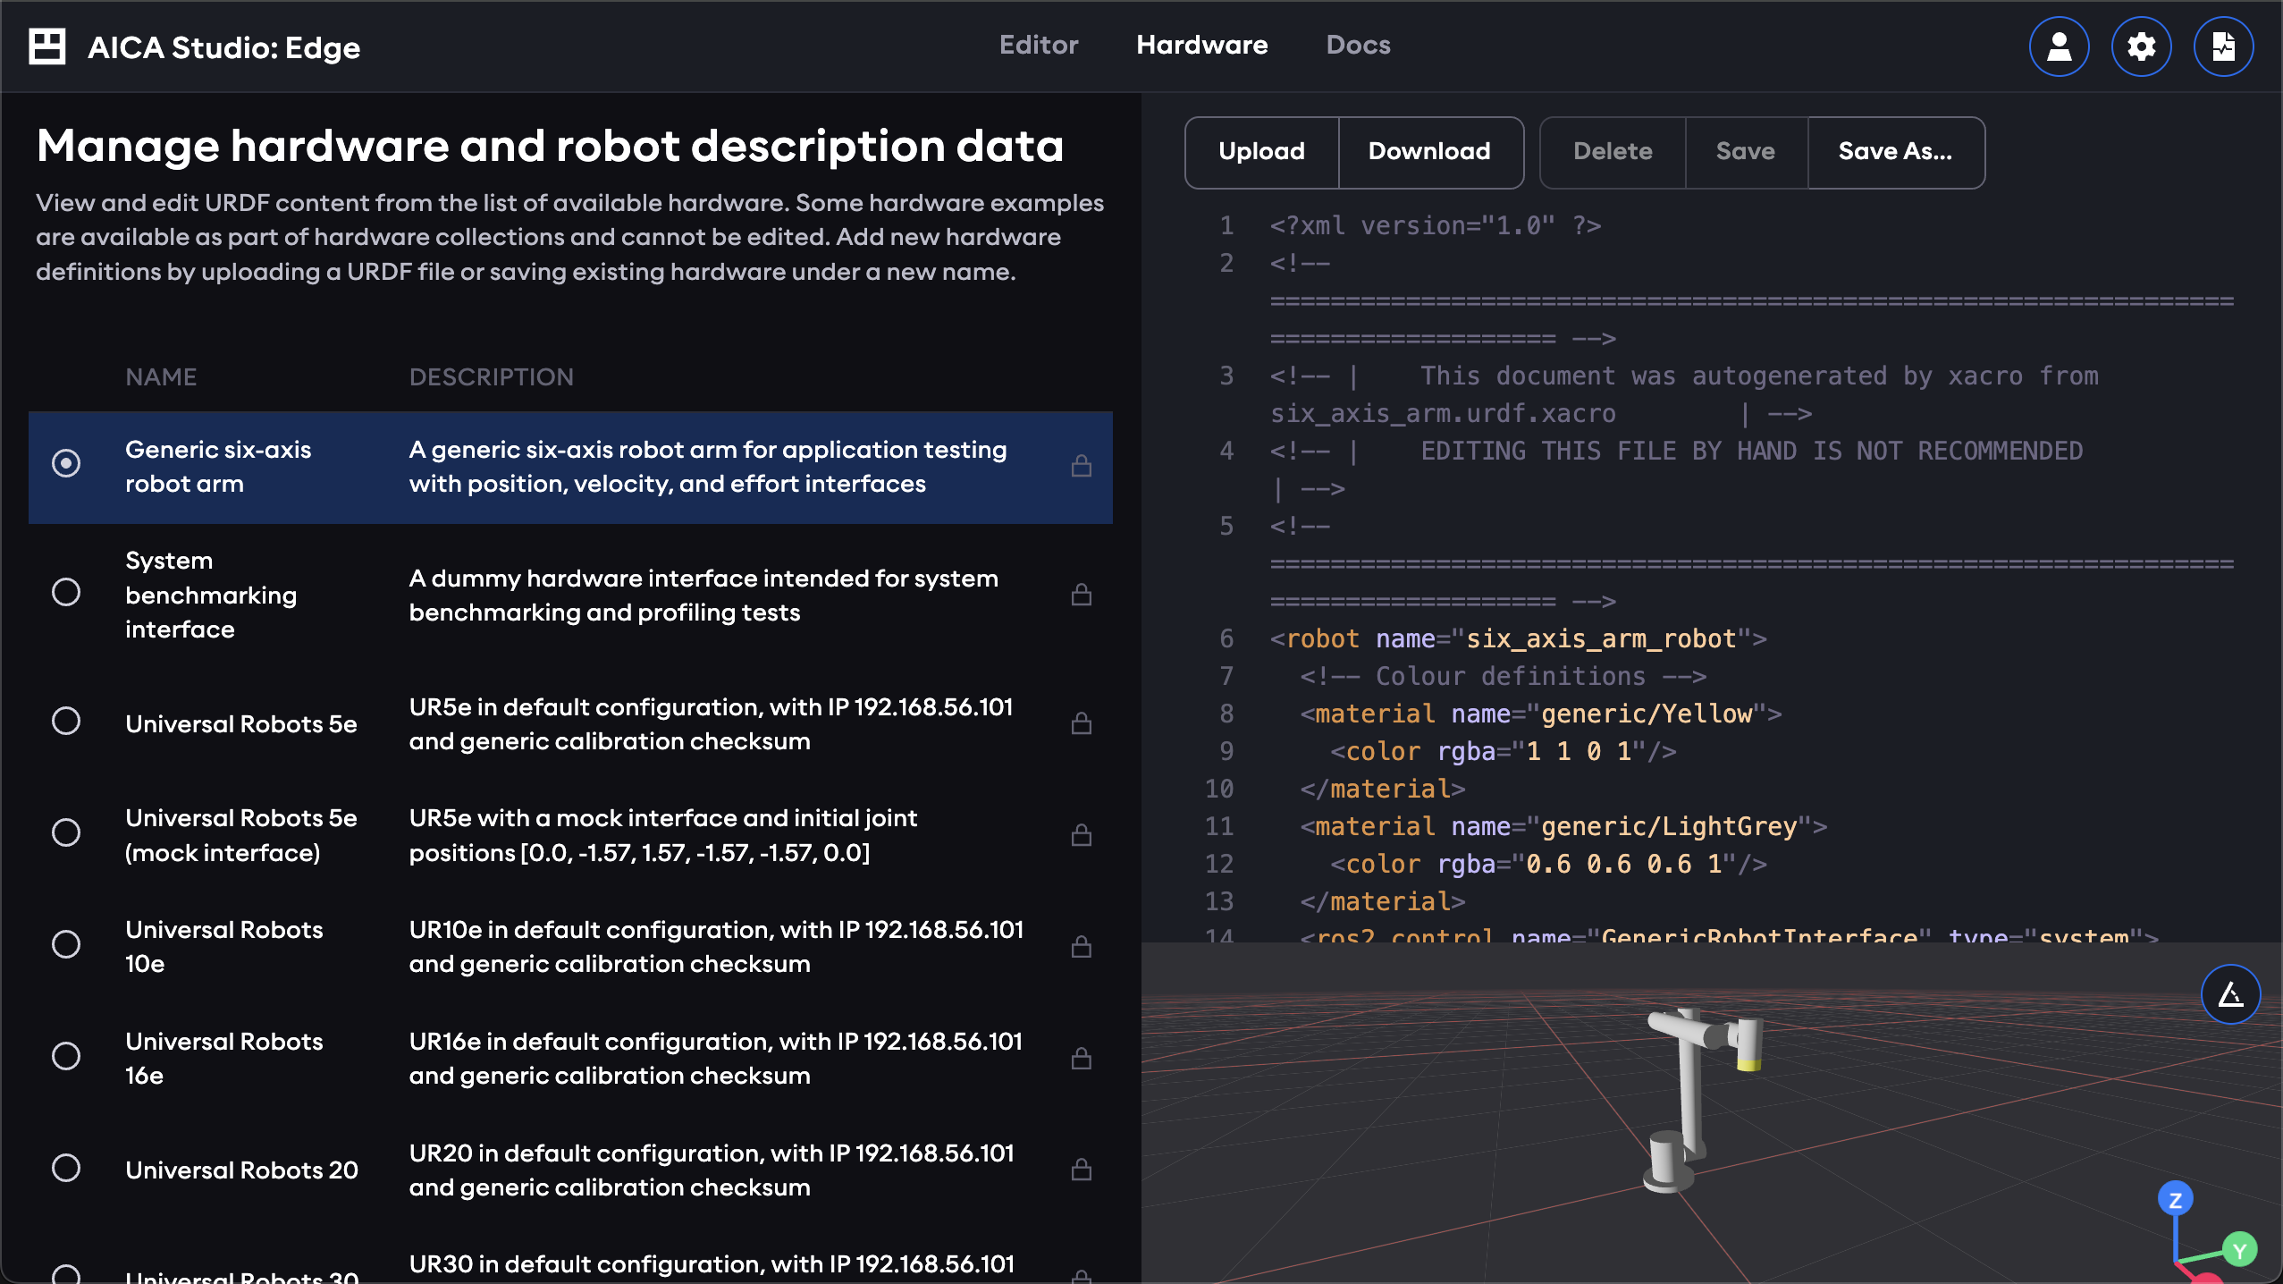Click the Y axis gizmo handle

[x=2239, y=1250]
